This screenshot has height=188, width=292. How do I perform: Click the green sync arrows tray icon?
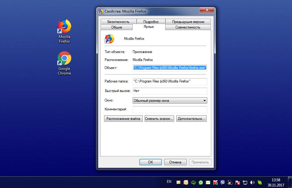[193, 182]
